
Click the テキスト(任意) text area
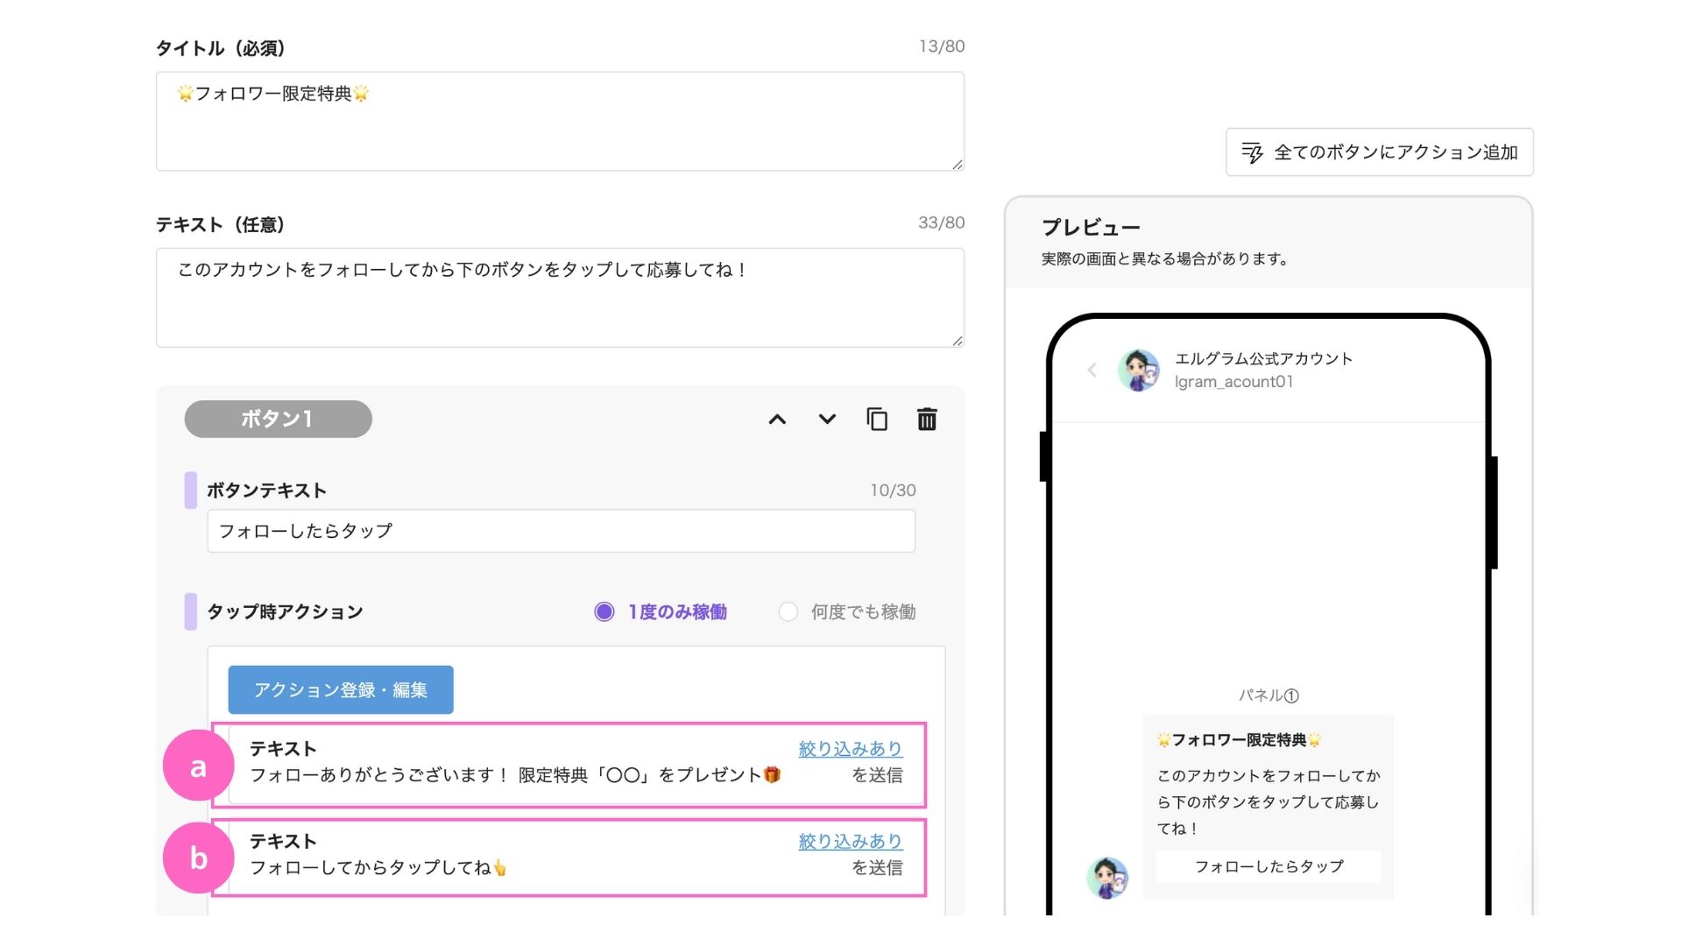560,298
